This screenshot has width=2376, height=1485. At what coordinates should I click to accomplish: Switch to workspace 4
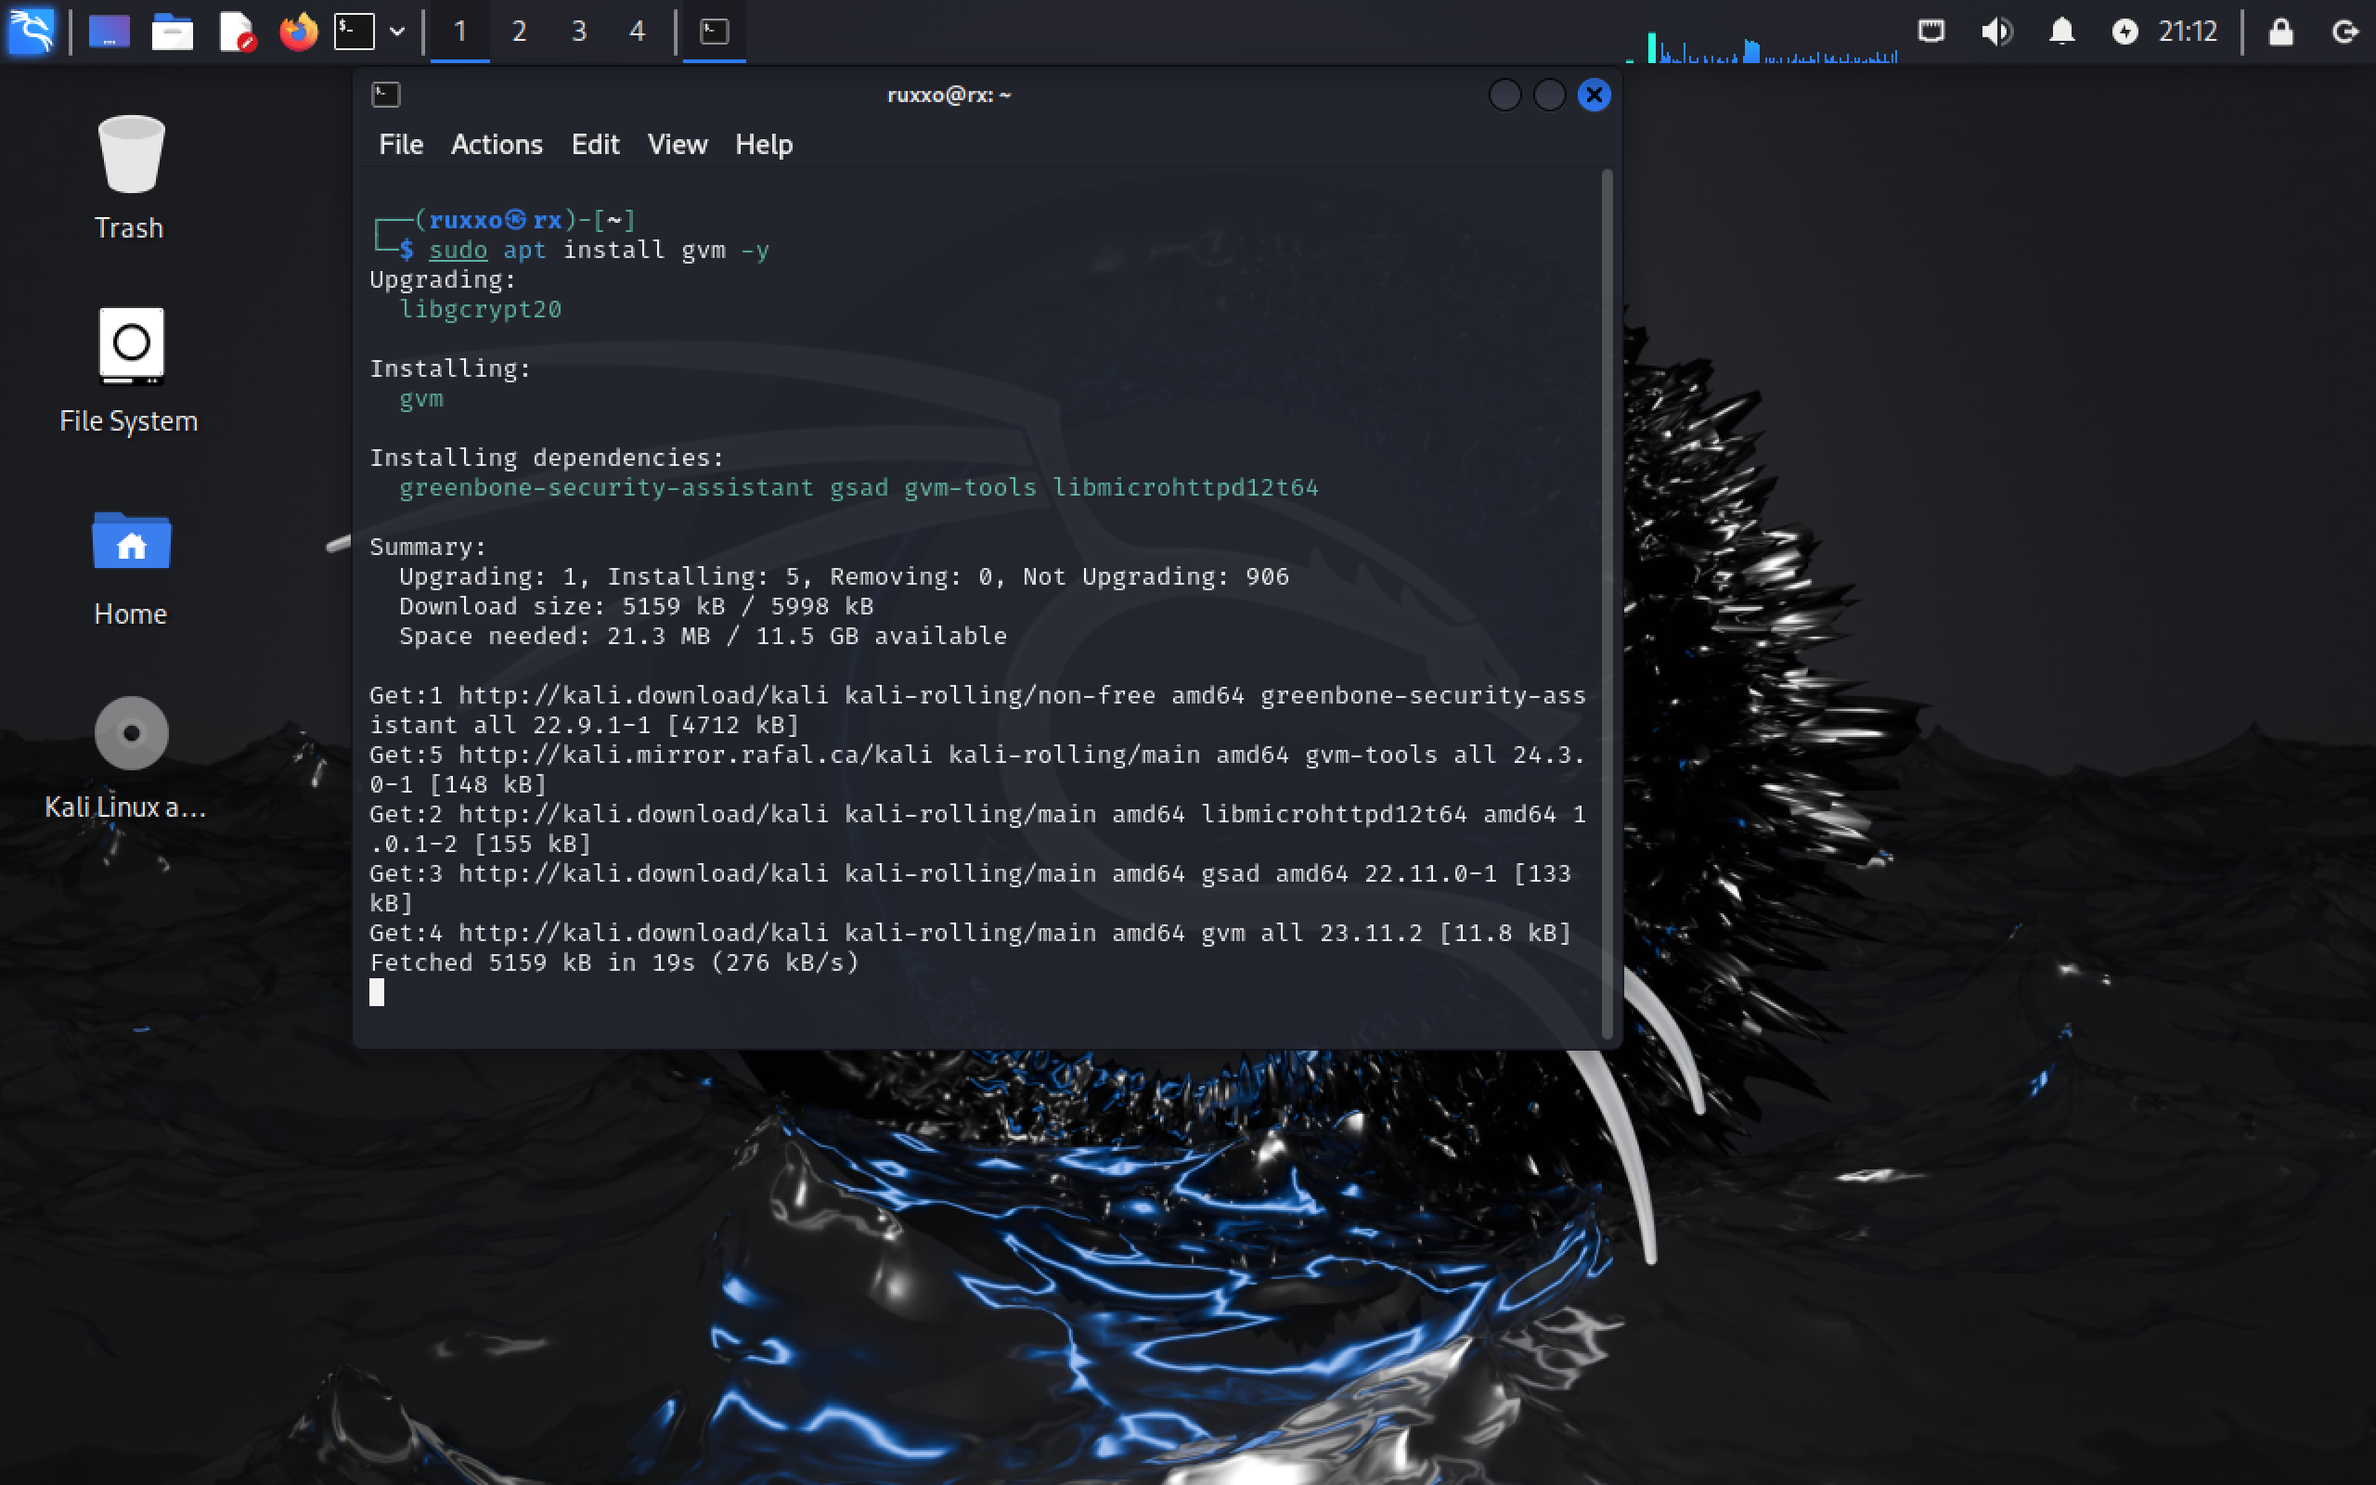click(x=638, y=32)
